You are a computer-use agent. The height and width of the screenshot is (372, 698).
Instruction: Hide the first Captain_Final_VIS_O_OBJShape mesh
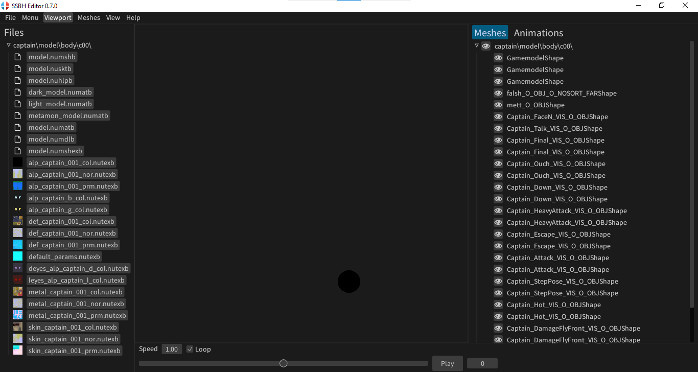coord(498,140)
